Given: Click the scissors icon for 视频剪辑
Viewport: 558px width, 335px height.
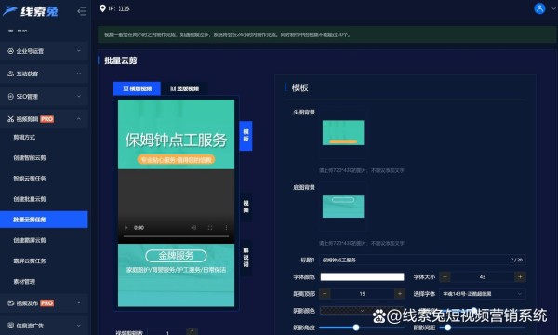Looking at the screenshot, I should [x=10, y=119].
